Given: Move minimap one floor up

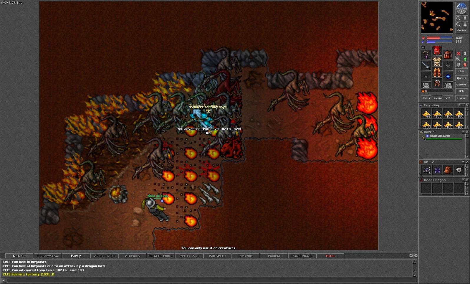Looking at the screenshot, I should [x=465, y=18].
